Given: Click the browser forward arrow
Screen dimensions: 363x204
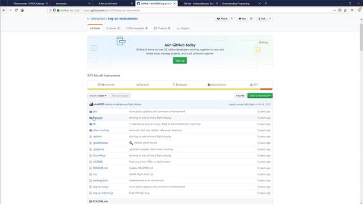Looking at the screenshot, I should coord(10,10).
